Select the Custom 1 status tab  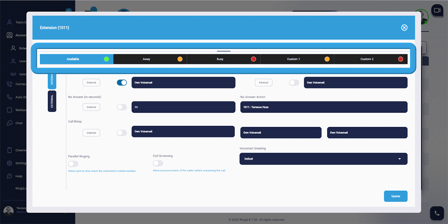coord(297,59)
